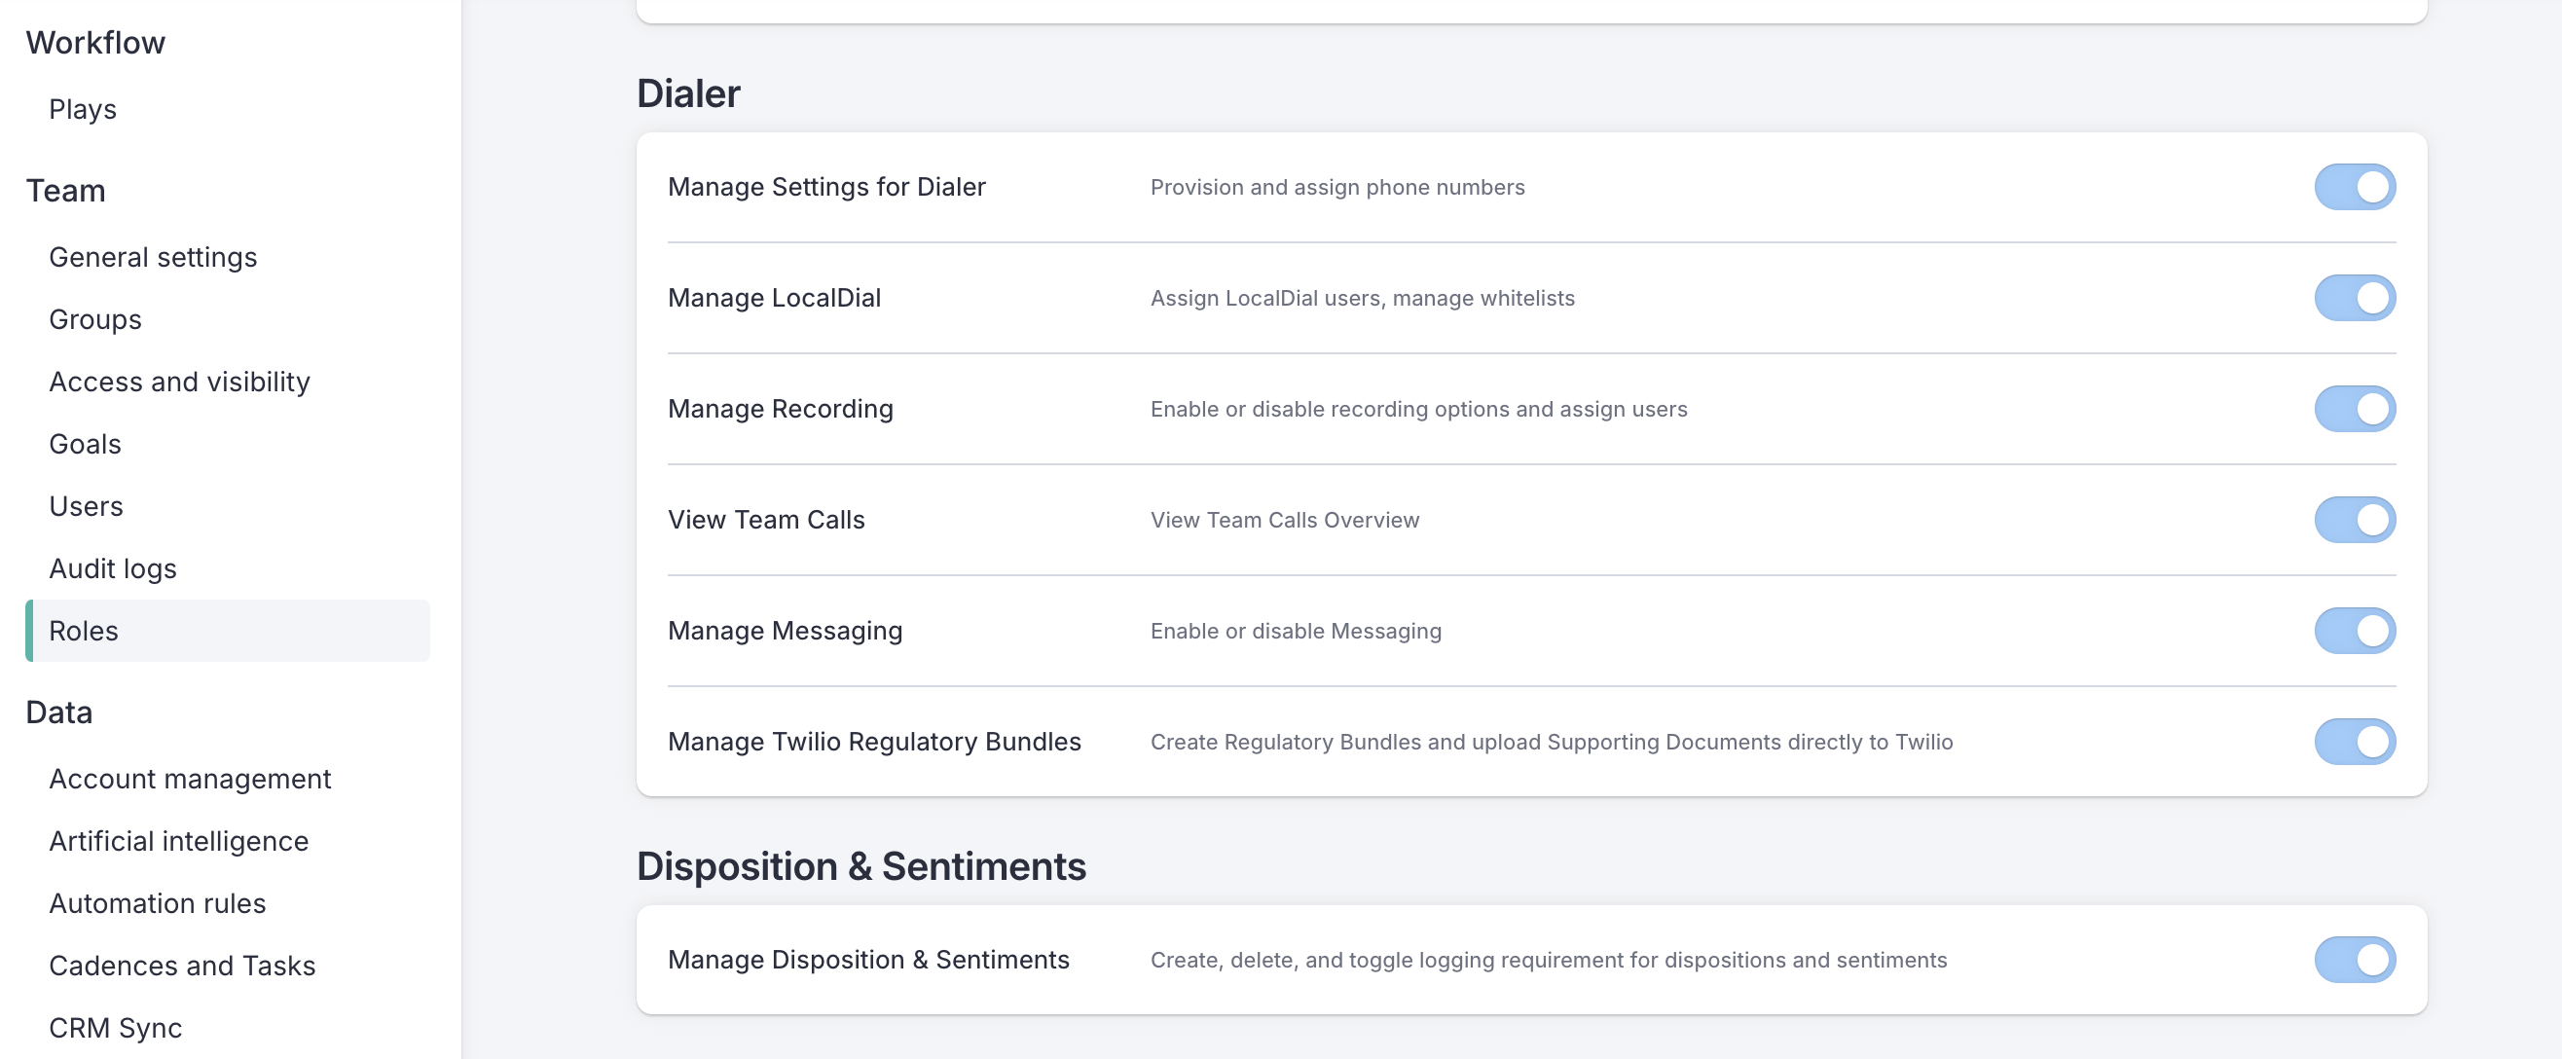Image resolution: width=2562 pixels, height=1059 pixels.
Task: Disable the Manage LocalDial permission toggle
Action: tap(2354, 298)
